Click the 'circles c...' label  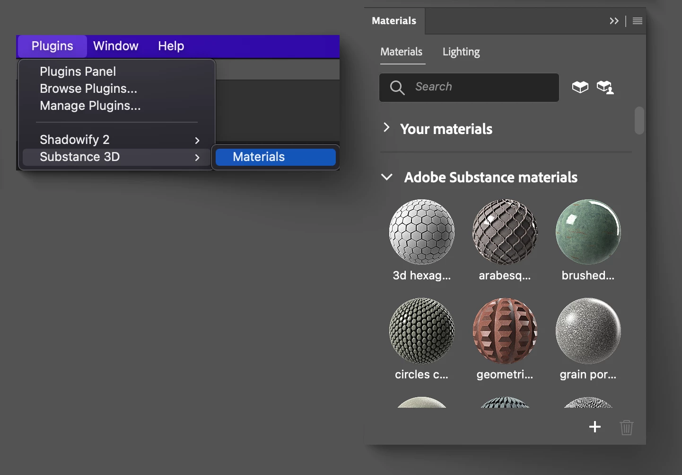coord(421,375)
